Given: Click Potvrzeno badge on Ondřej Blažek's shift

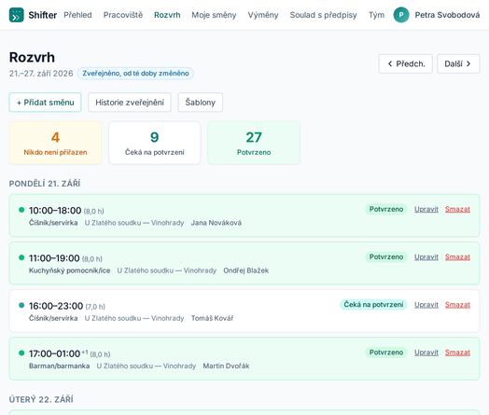Looking at the screenshot, I should coord(386,256).
